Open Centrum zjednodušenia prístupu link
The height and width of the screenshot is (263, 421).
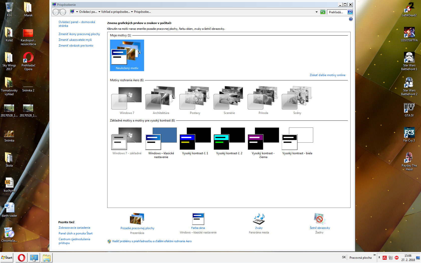[x=74, y=241]
